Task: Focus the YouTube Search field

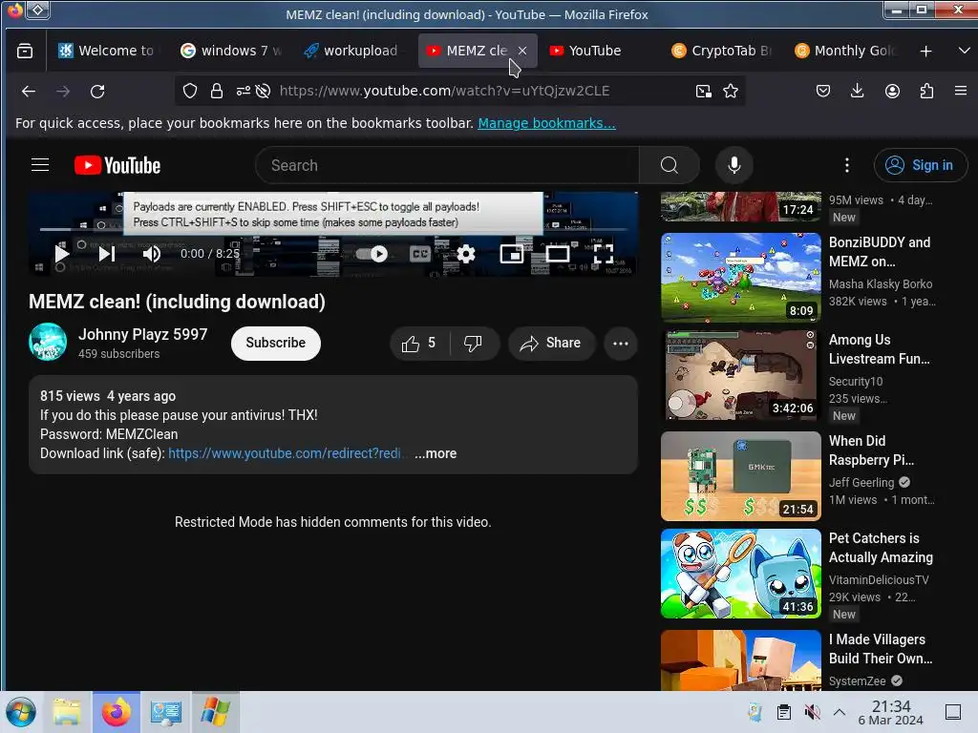Action: pos(447,165)
